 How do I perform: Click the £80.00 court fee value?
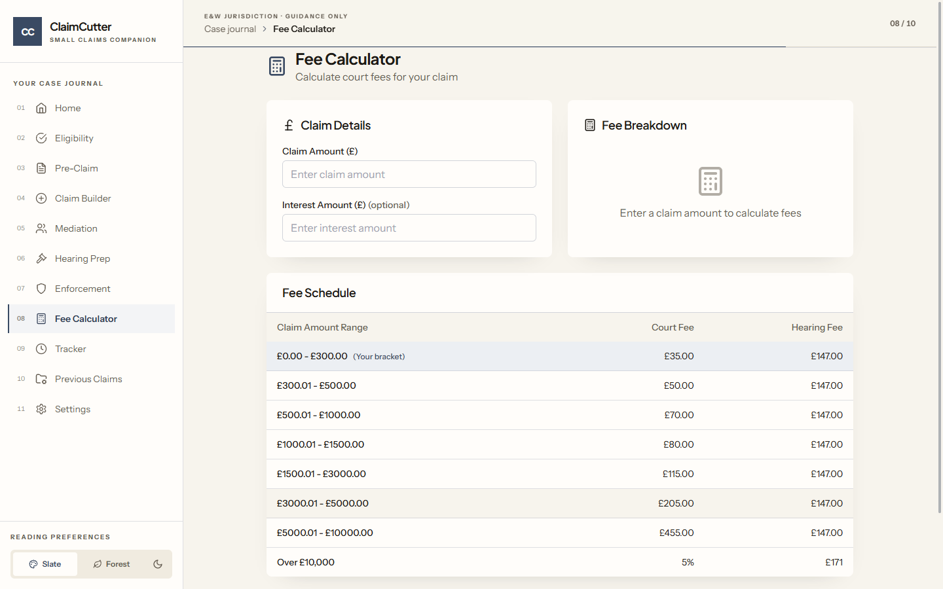click(678, 444)
